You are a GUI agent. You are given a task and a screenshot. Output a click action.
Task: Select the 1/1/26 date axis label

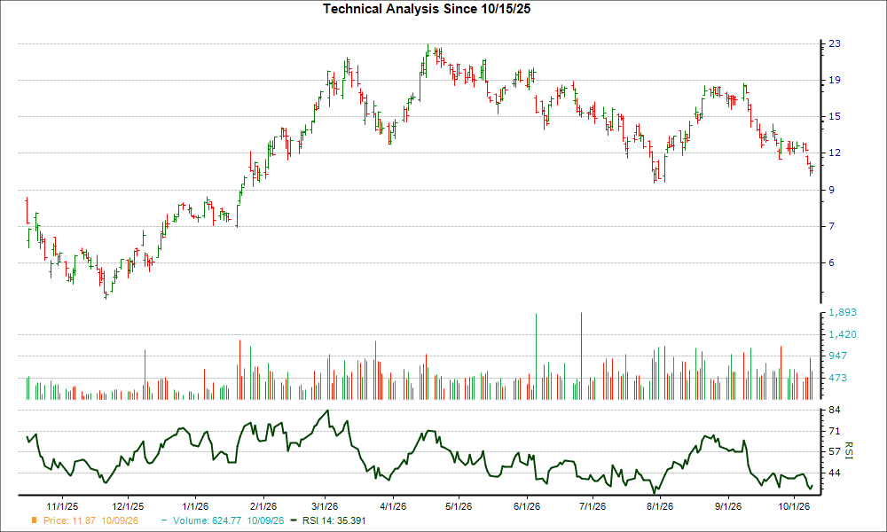(196, 506)
